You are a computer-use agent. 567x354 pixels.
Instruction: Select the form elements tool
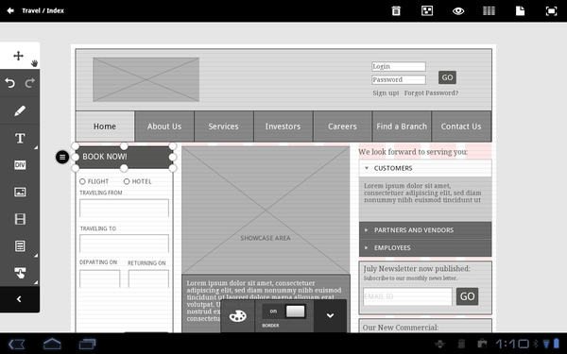pos(20,246)
